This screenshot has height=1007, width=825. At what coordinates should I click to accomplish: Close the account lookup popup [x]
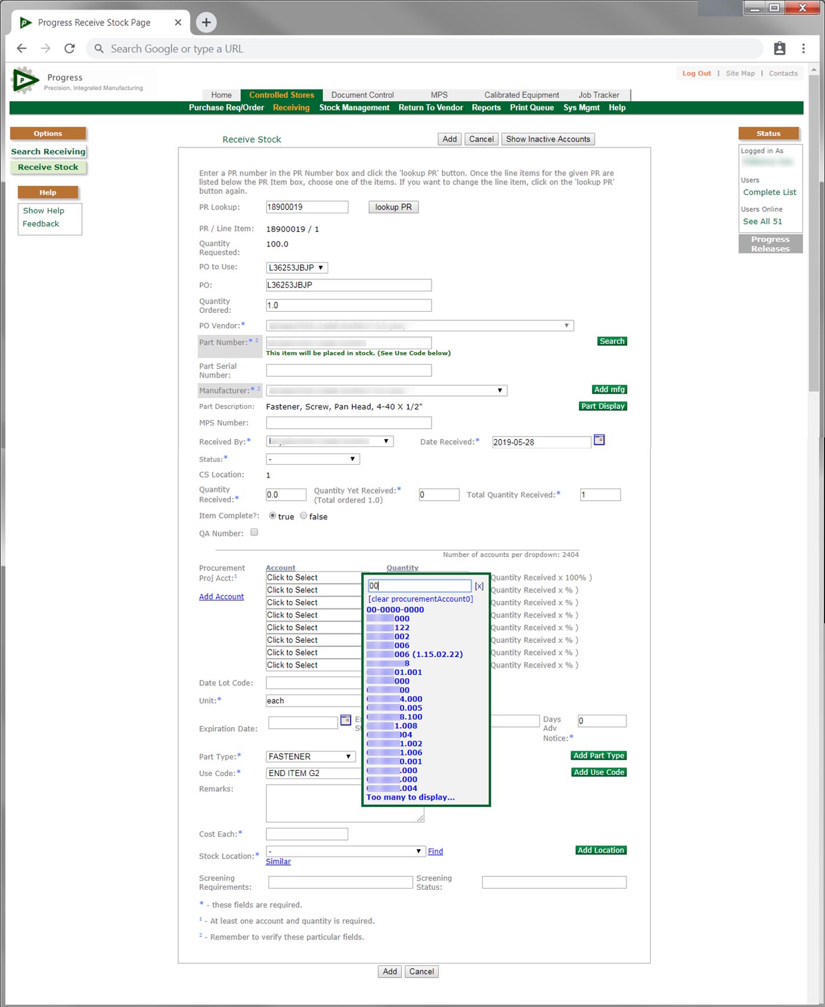tap(479, 586)
